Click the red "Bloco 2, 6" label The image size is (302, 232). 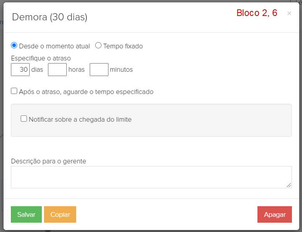tap(257, 13)
